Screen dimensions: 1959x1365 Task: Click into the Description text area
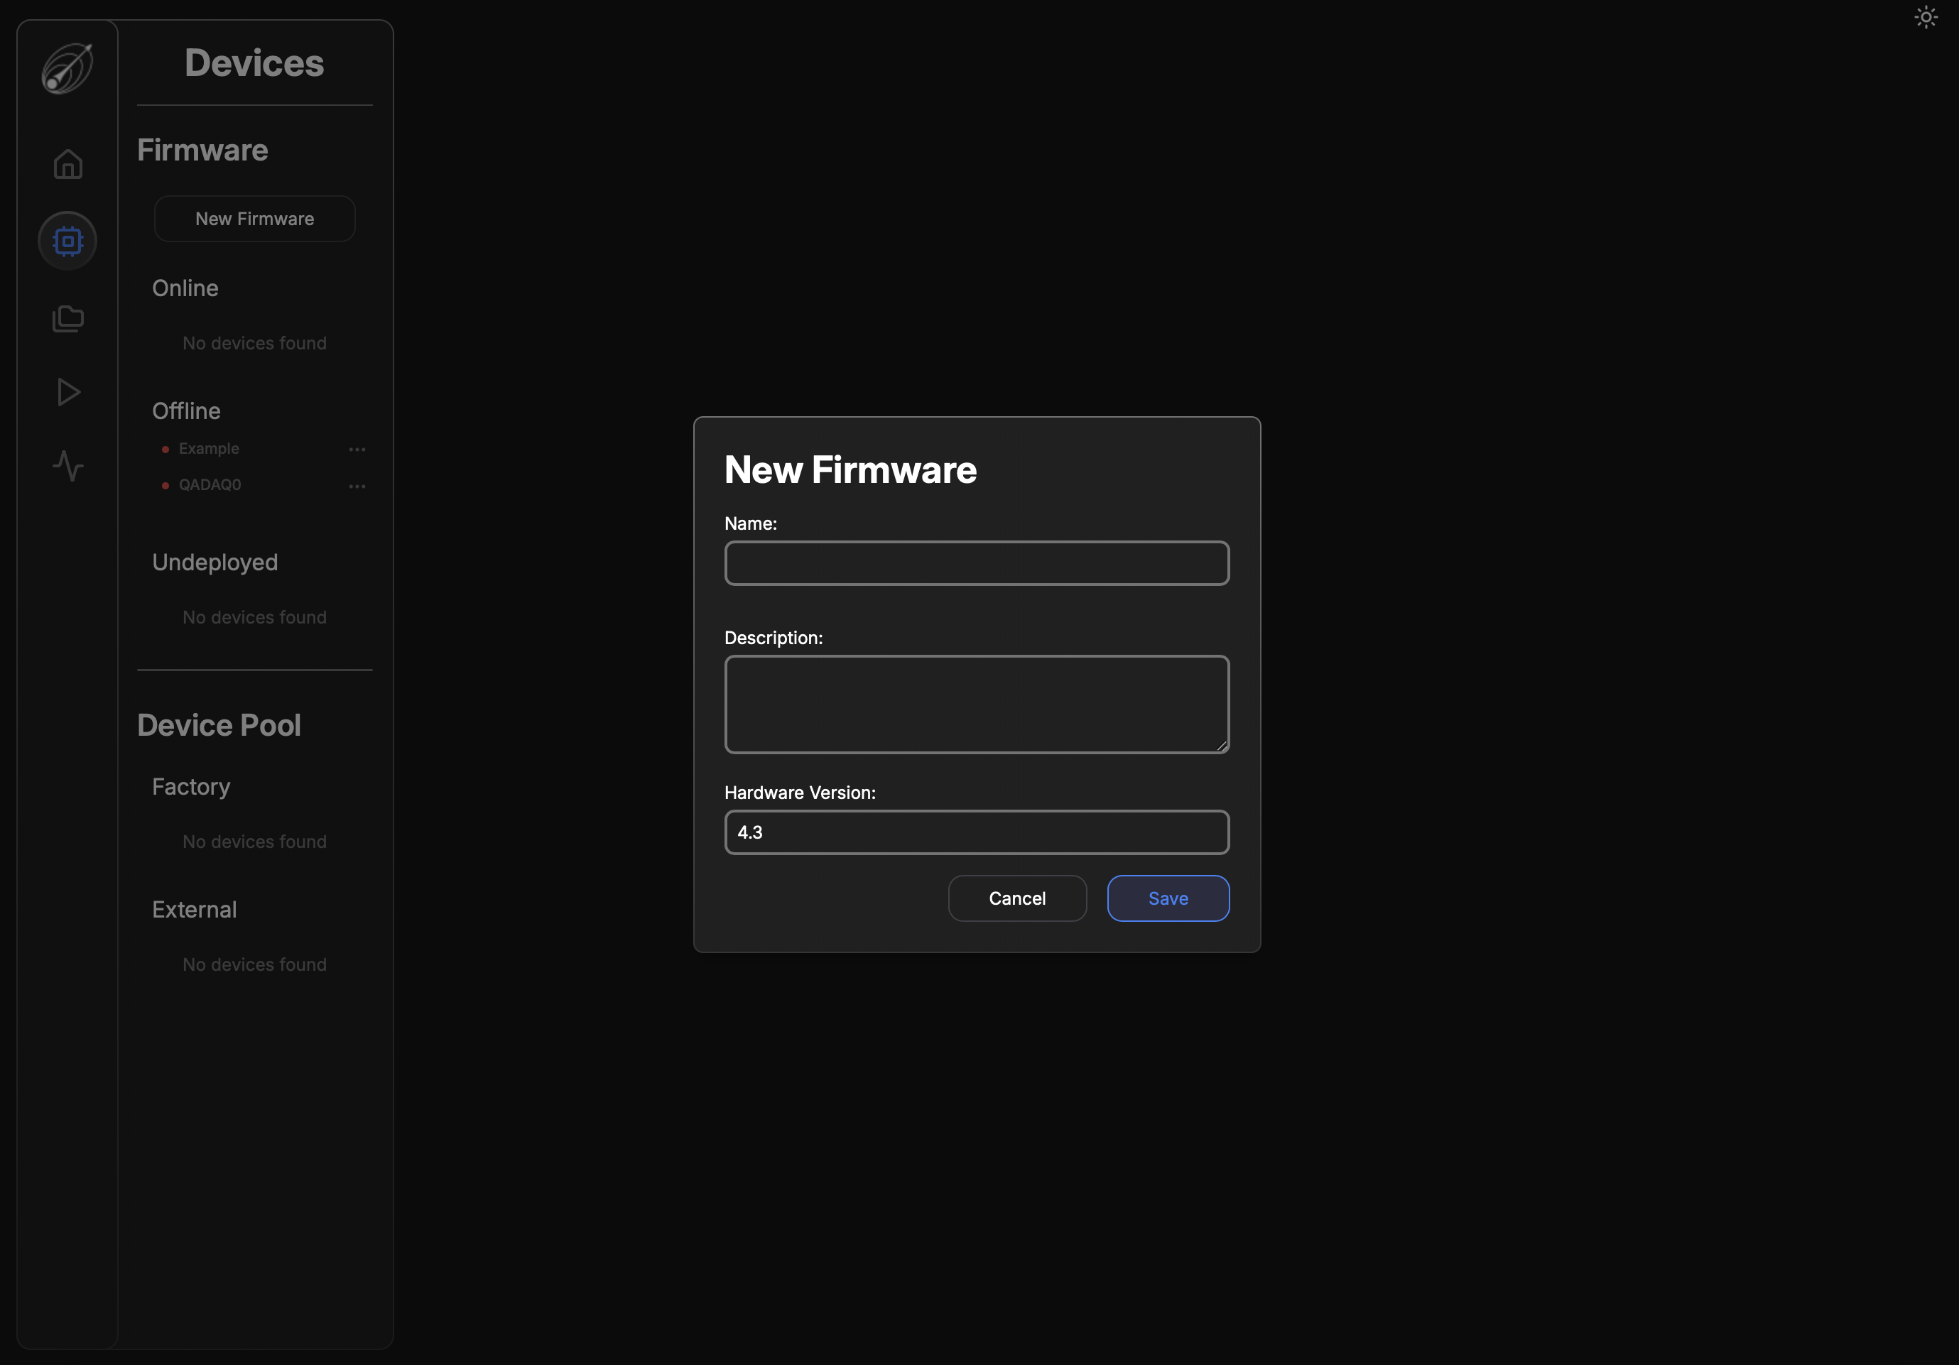pos(976,704)
